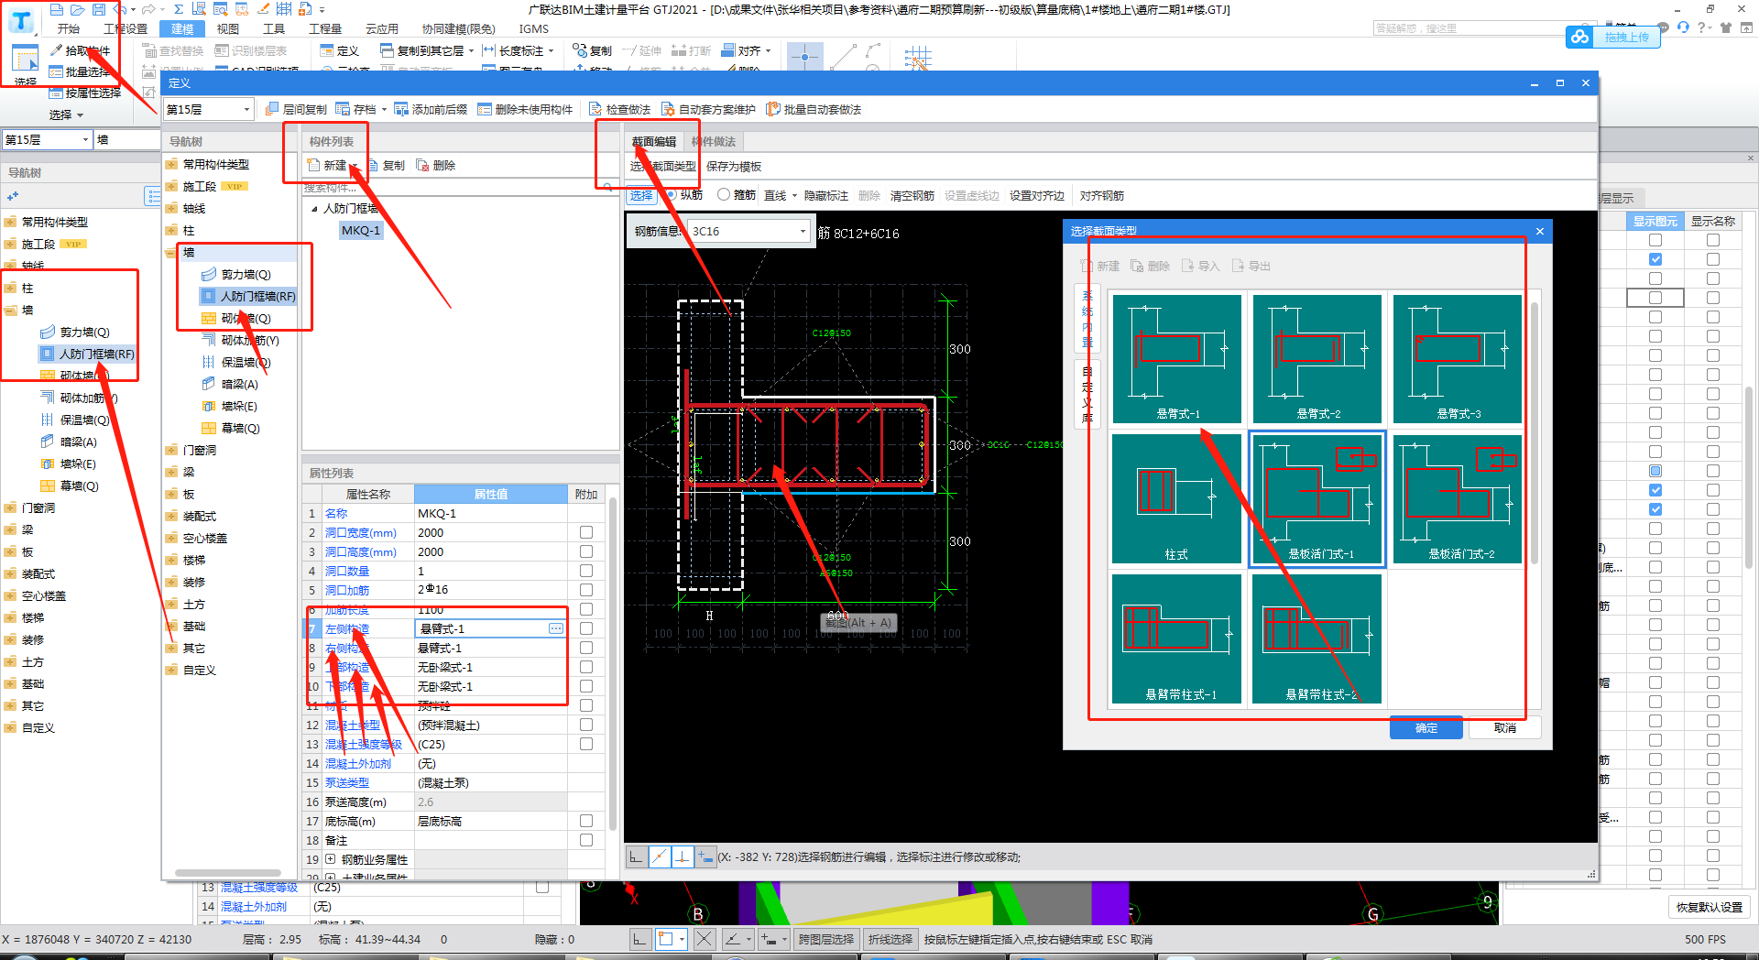The height and width of the screenshot is (960, 1759).
Task: Select MKQ-1 in the component list
Action: click(360, 230)
